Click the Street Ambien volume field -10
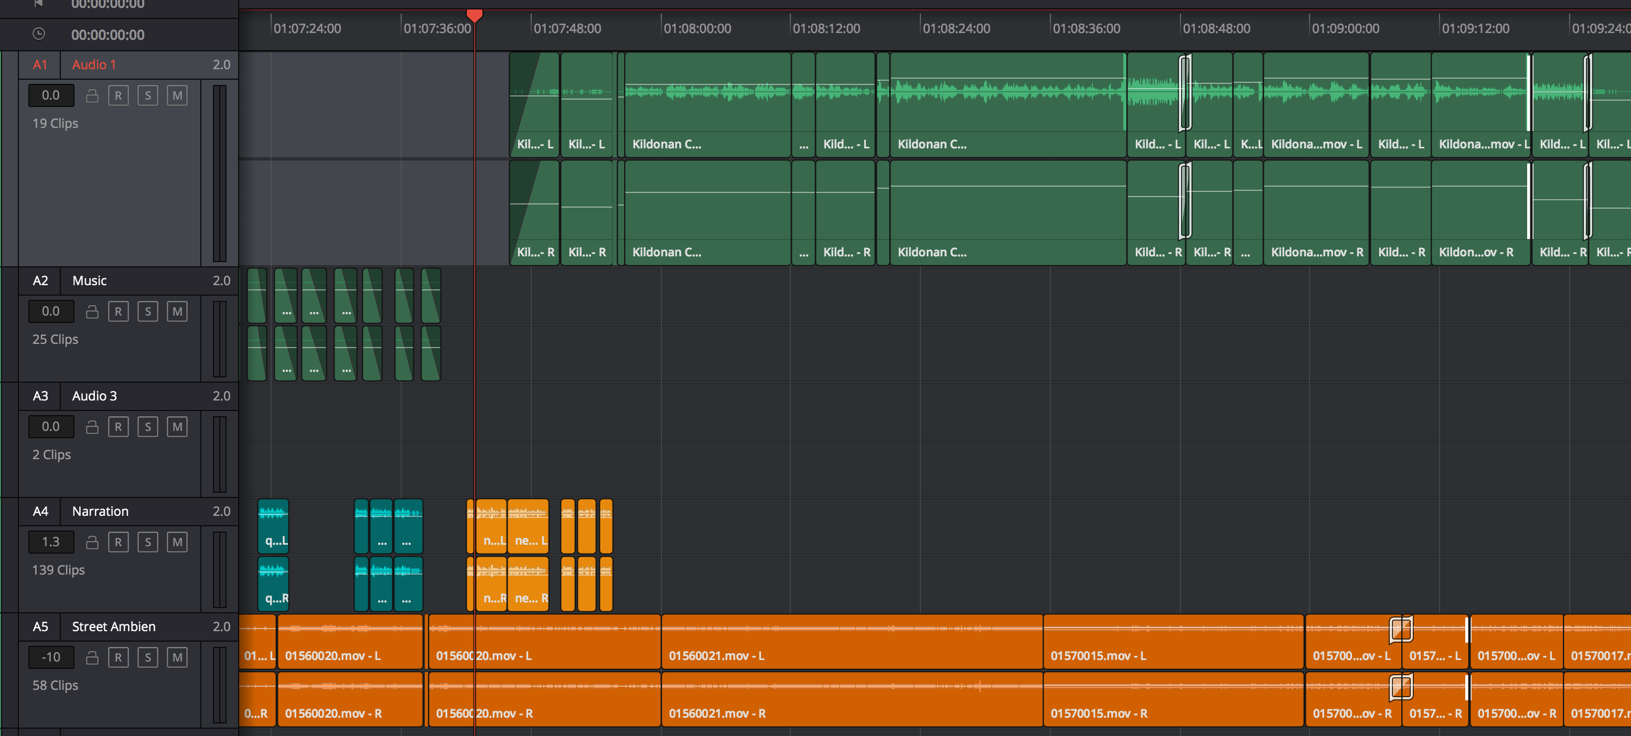Viewport: 1631px width, 736px height. (51, 657)
